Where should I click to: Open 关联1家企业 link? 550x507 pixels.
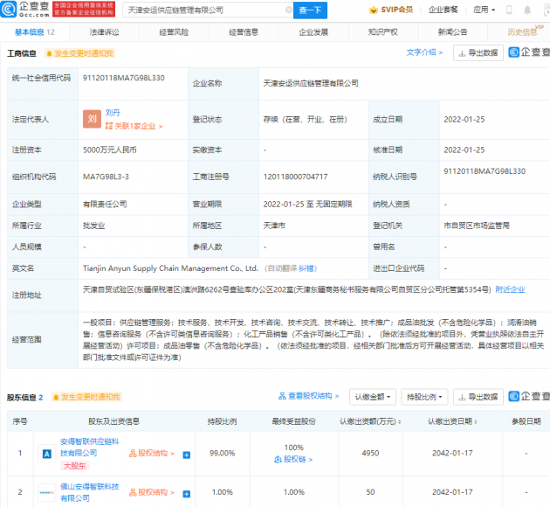pos(134,126)
